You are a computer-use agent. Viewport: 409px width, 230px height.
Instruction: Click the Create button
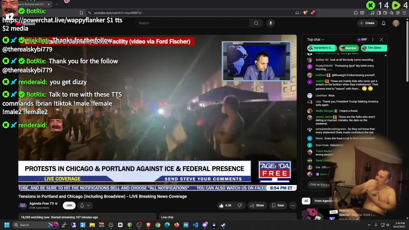367,23
